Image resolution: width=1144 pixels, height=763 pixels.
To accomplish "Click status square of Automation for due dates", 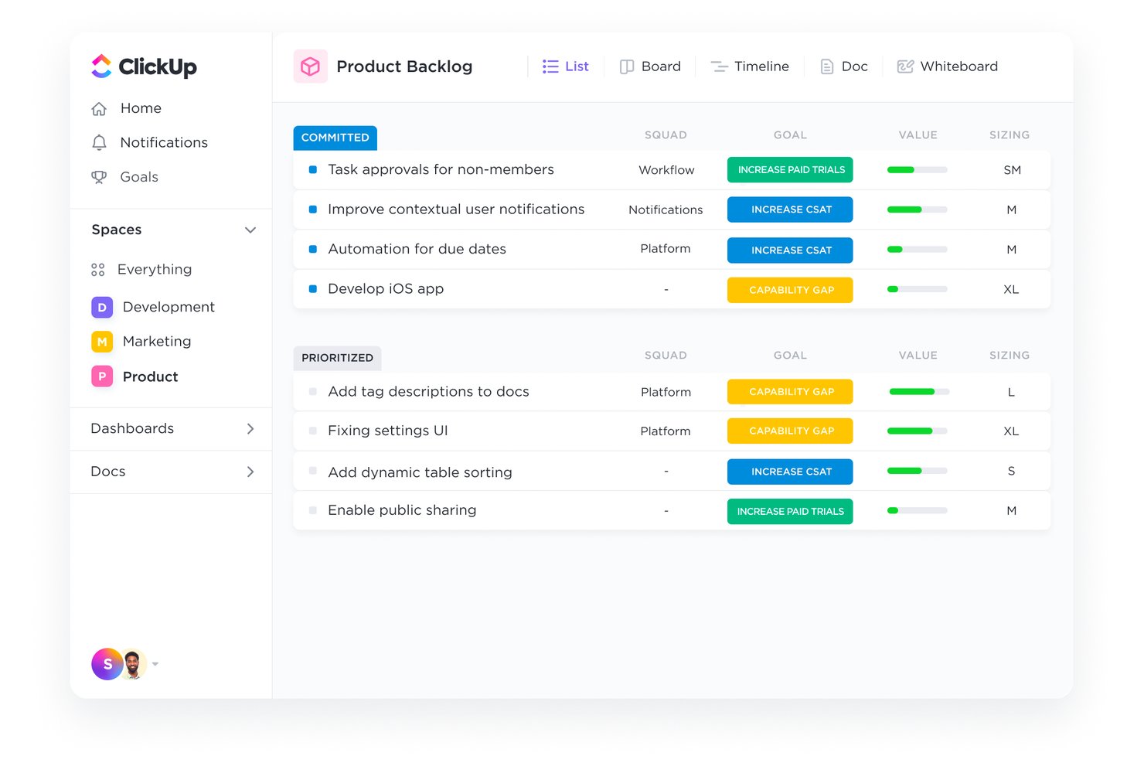I will pyautogui.click(x=313, y=249).
